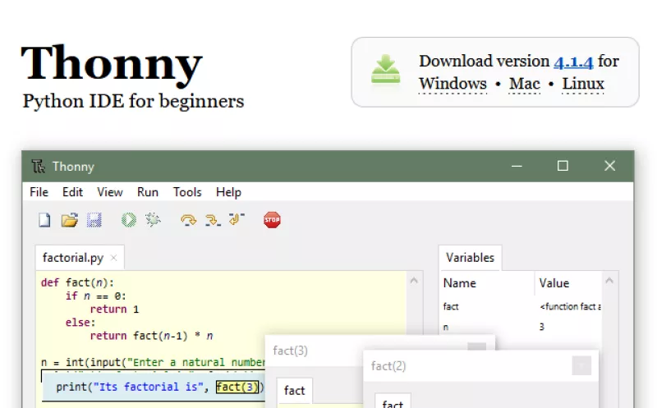Open the View menu
Image resolution: width=657 pixels, height=408 pixels.
tap(110, 192)
